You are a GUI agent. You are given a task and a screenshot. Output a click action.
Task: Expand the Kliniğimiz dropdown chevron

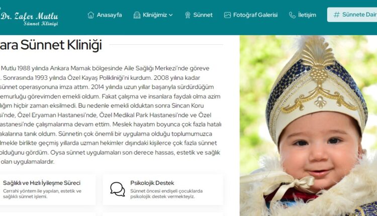171,15
